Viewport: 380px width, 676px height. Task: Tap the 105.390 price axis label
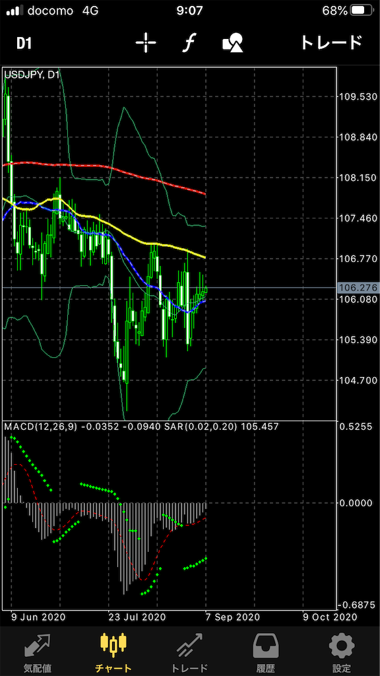(358, 340)
